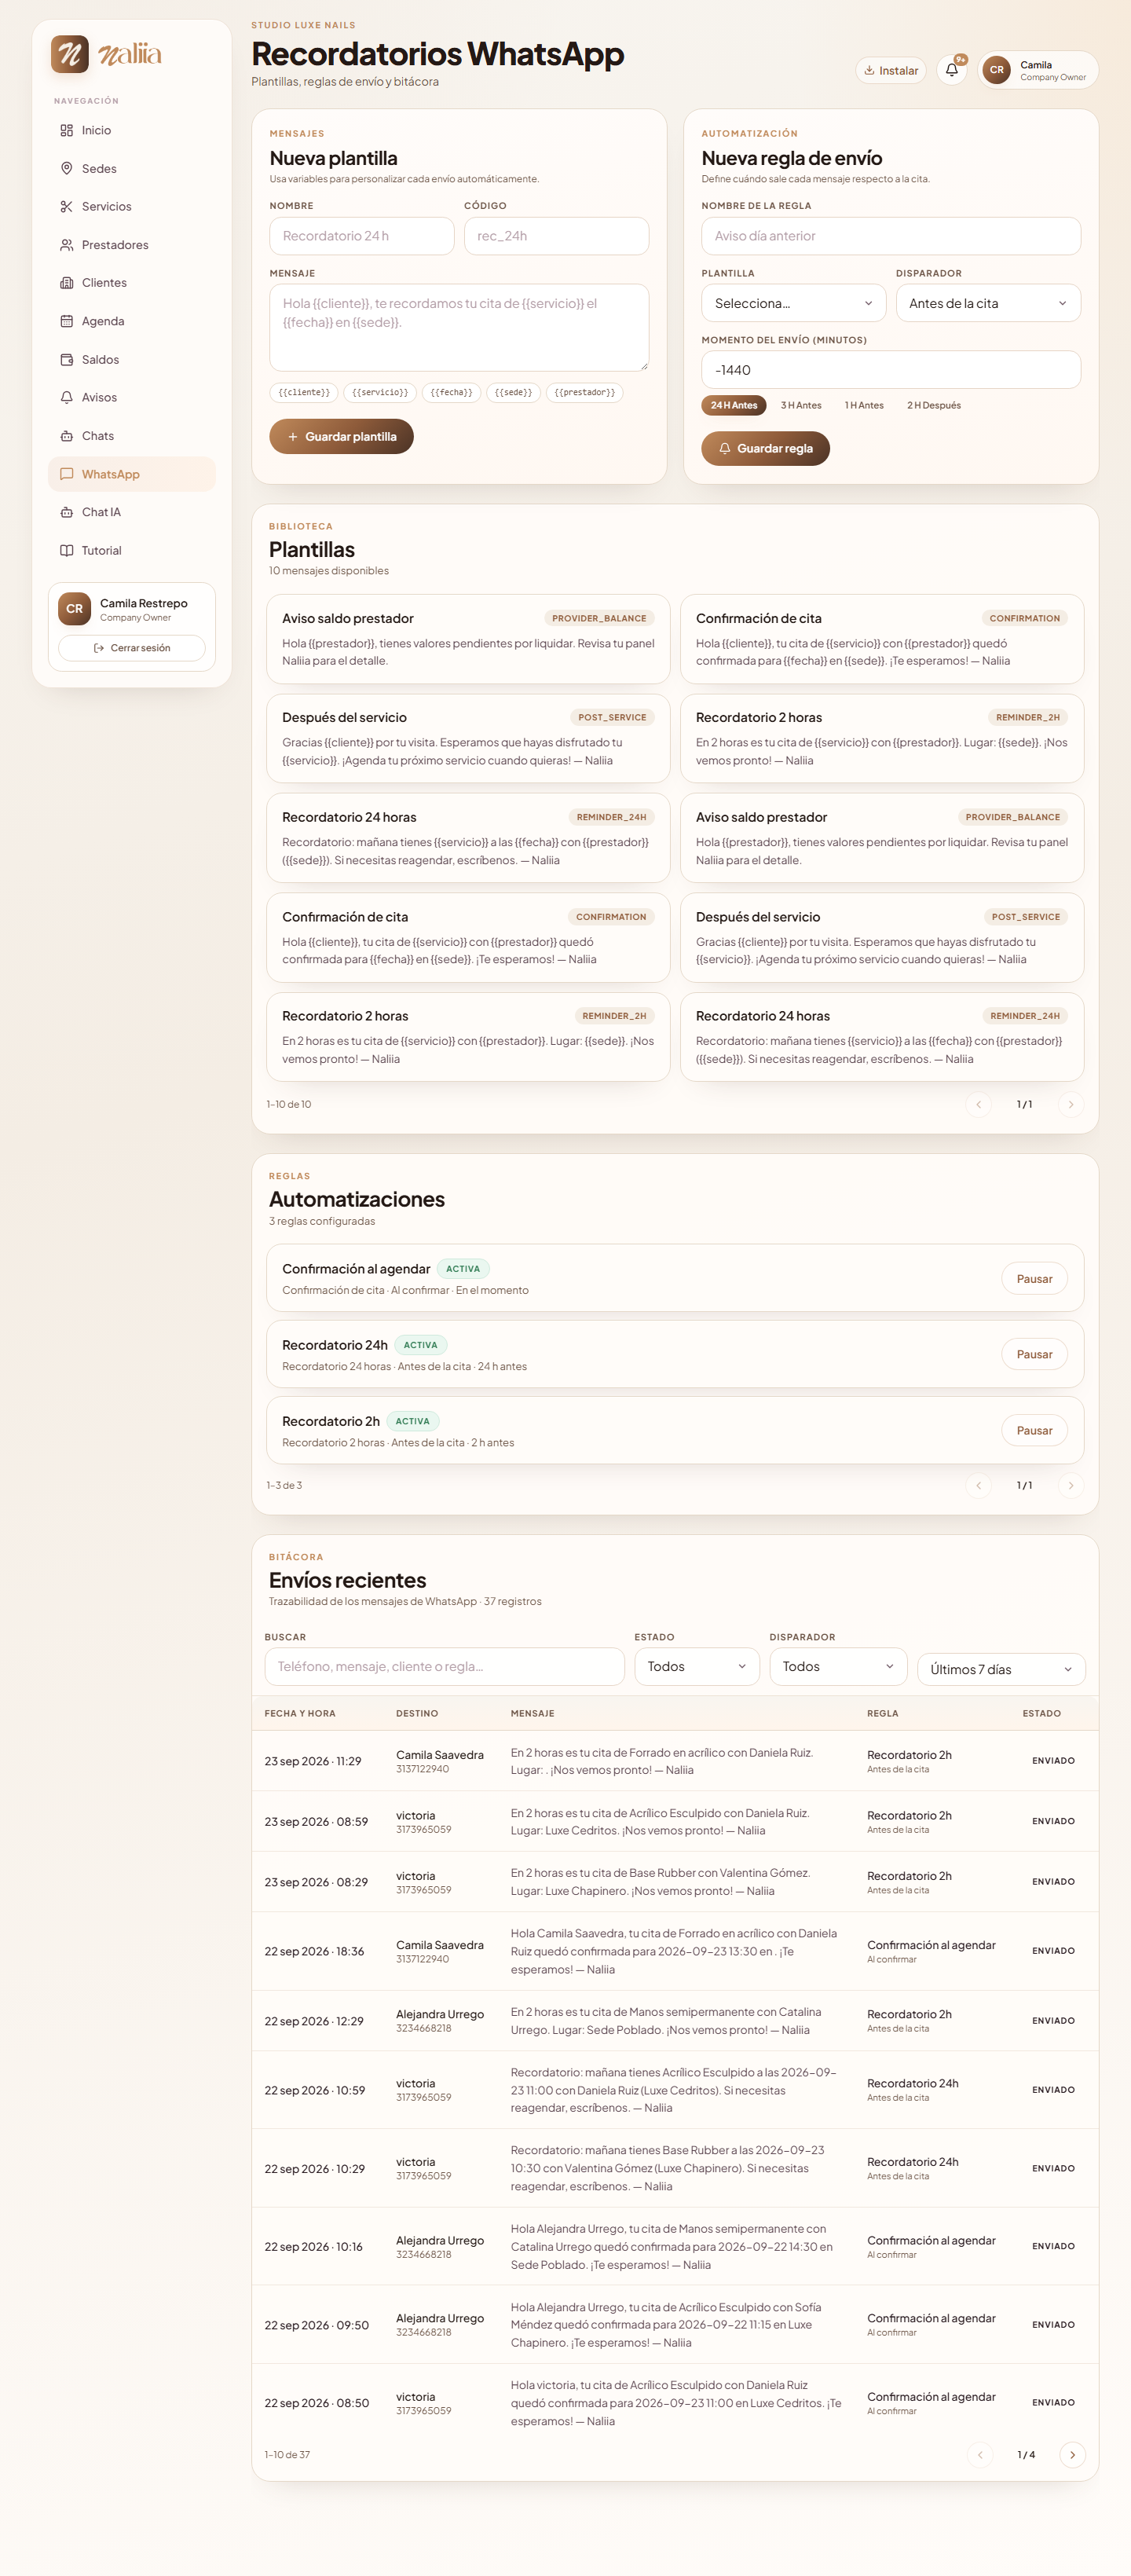Click the Avisos bell icon in sidebar

coord(67,397)
